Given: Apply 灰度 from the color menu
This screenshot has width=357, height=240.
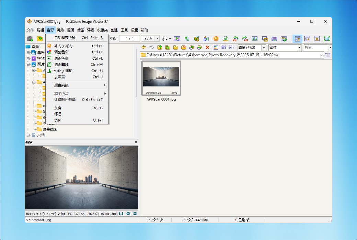Looking at the screenshot, I should (x=77, y=108).
